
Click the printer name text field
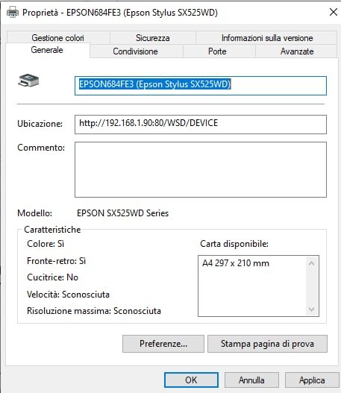coord(201,86)
